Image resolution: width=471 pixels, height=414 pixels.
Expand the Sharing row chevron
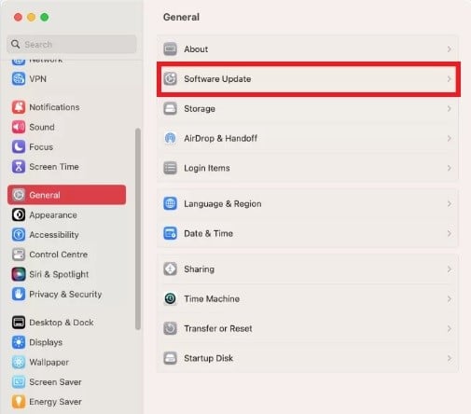point(450,269)
